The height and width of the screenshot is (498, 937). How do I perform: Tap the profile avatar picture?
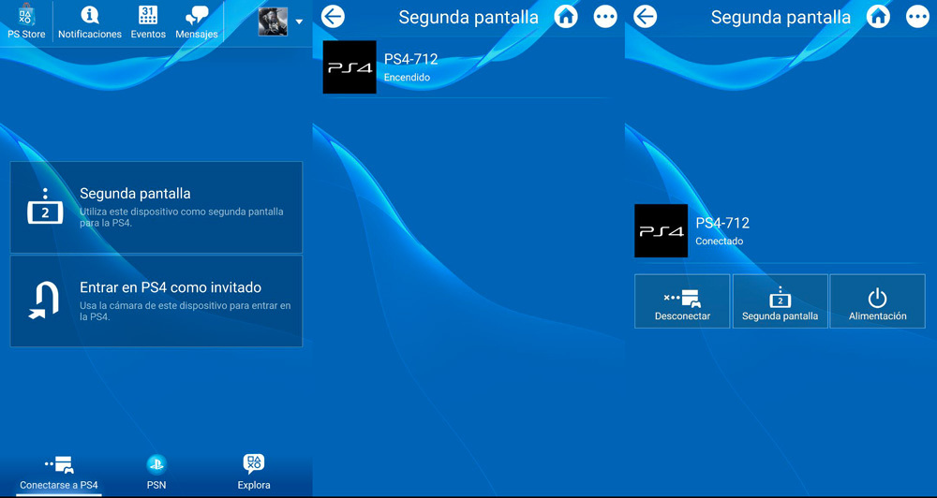click(x=273, y=22)
